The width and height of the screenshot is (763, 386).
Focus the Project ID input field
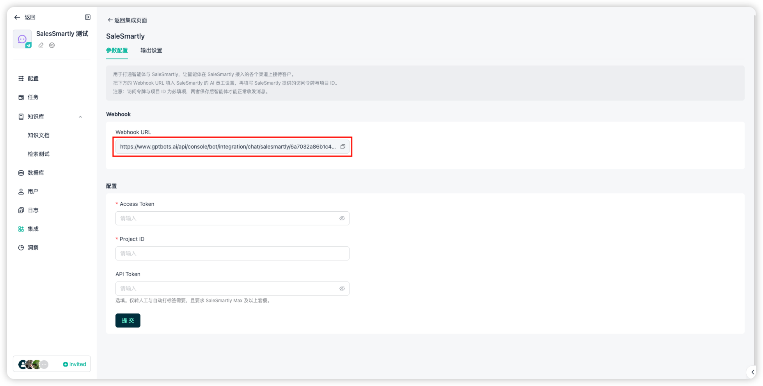click(232, 253)
